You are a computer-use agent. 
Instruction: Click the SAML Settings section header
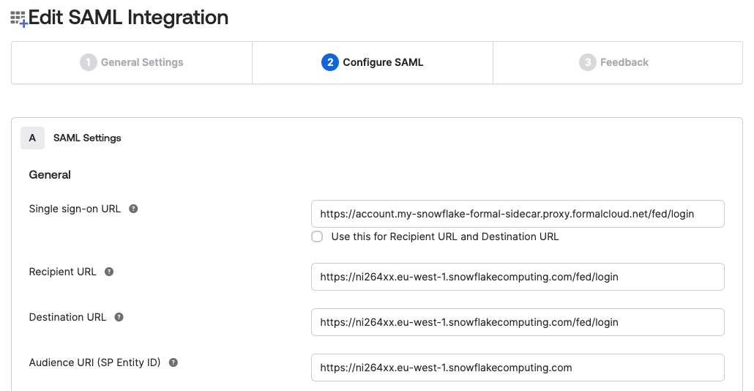[87, 138]
